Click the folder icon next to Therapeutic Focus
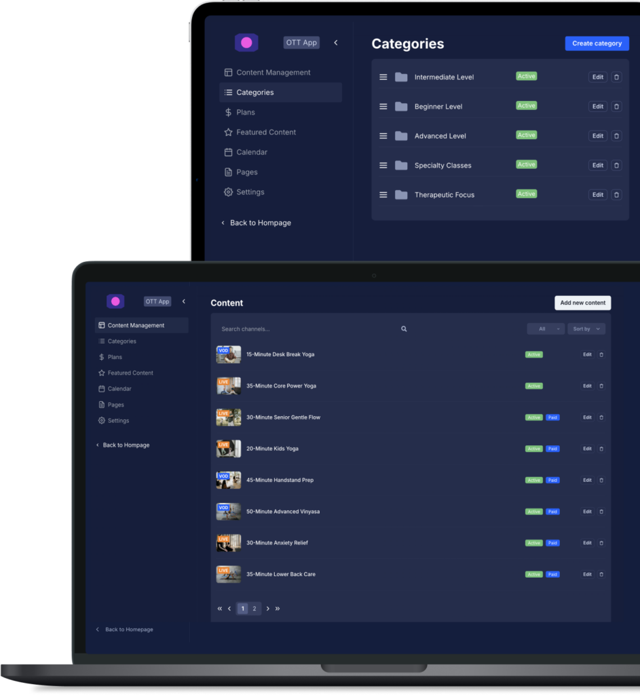The height and width of the screenshot is (695, 640). [400, 195]
